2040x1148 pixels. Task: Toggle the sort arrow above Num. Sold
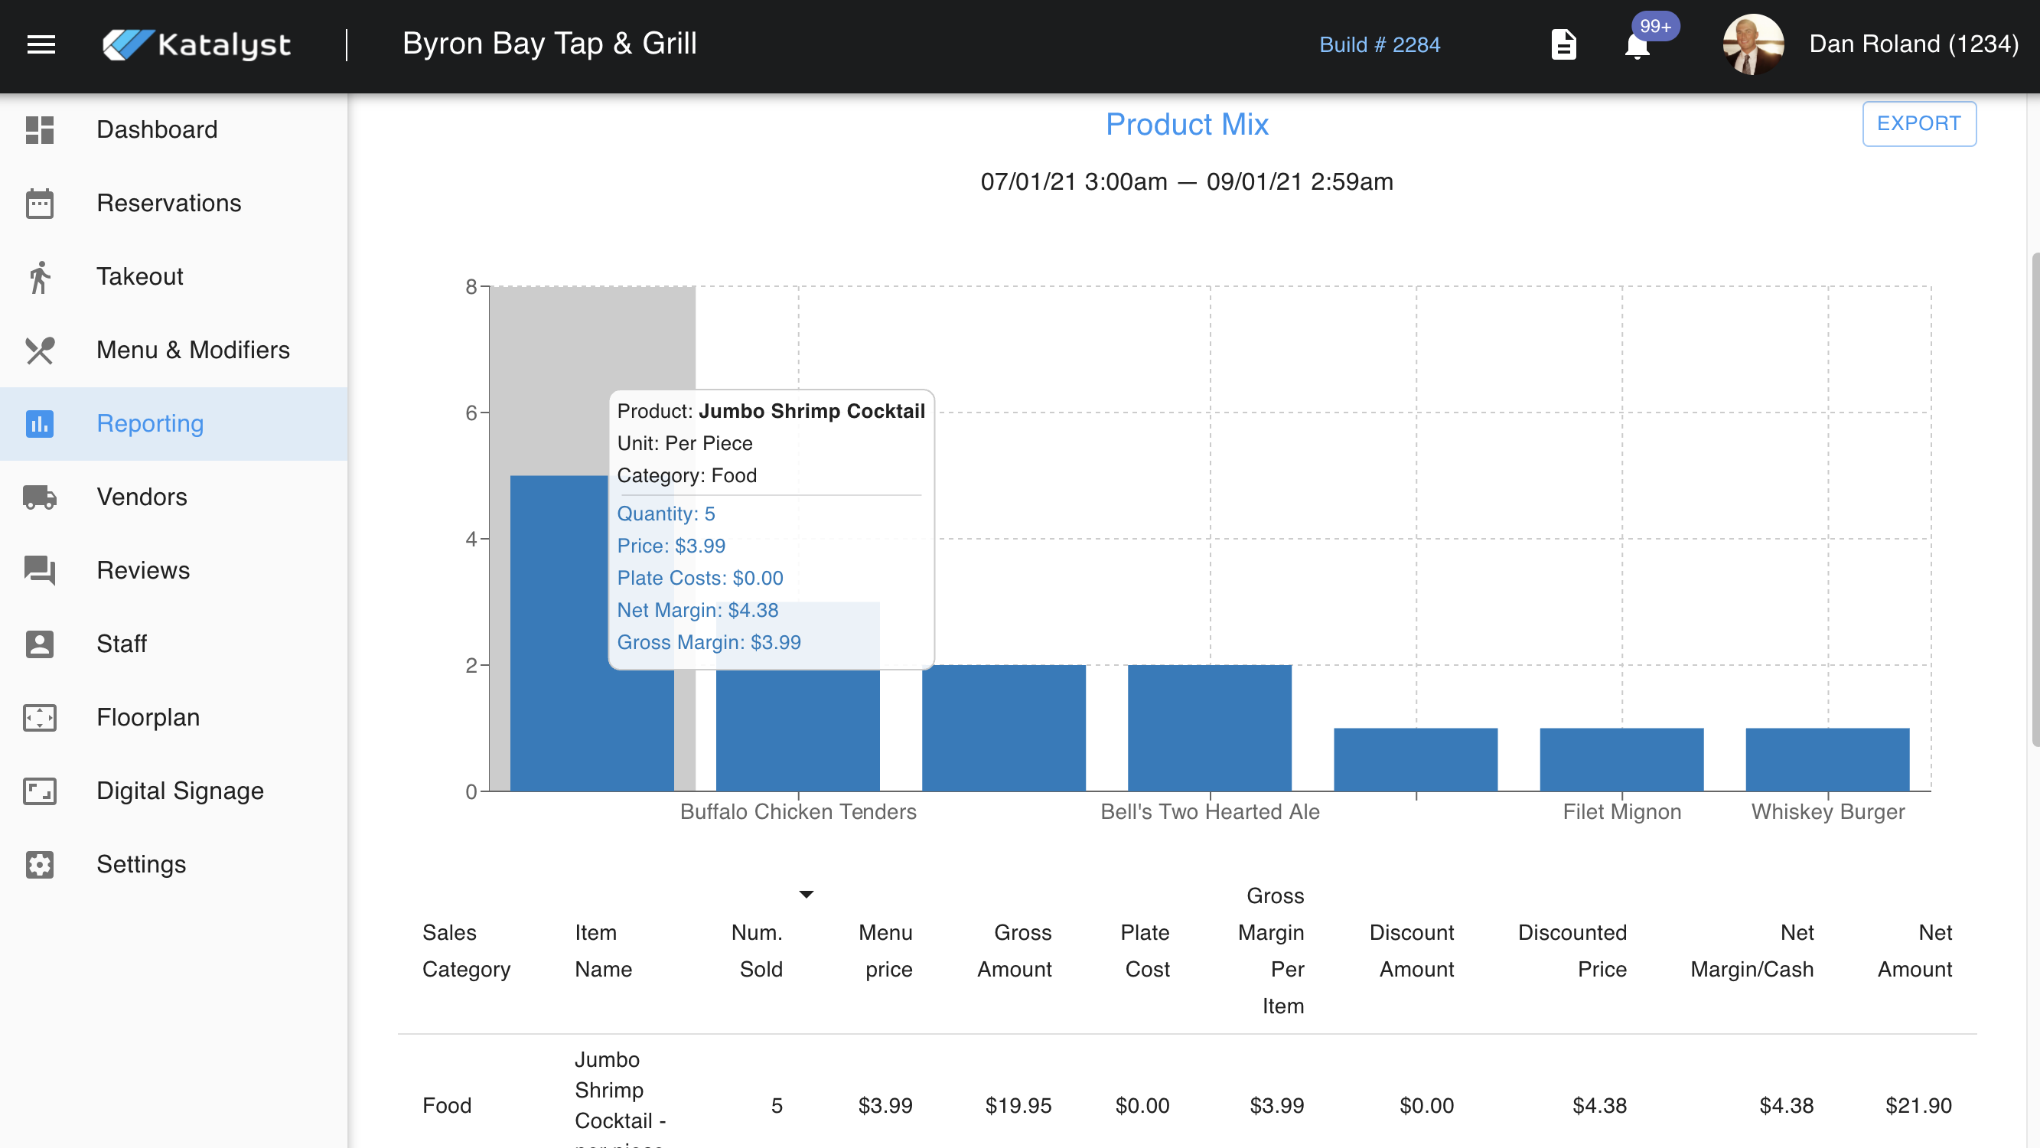click(x=807, y=895)
